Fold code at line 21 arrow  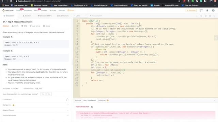(79, 73)
